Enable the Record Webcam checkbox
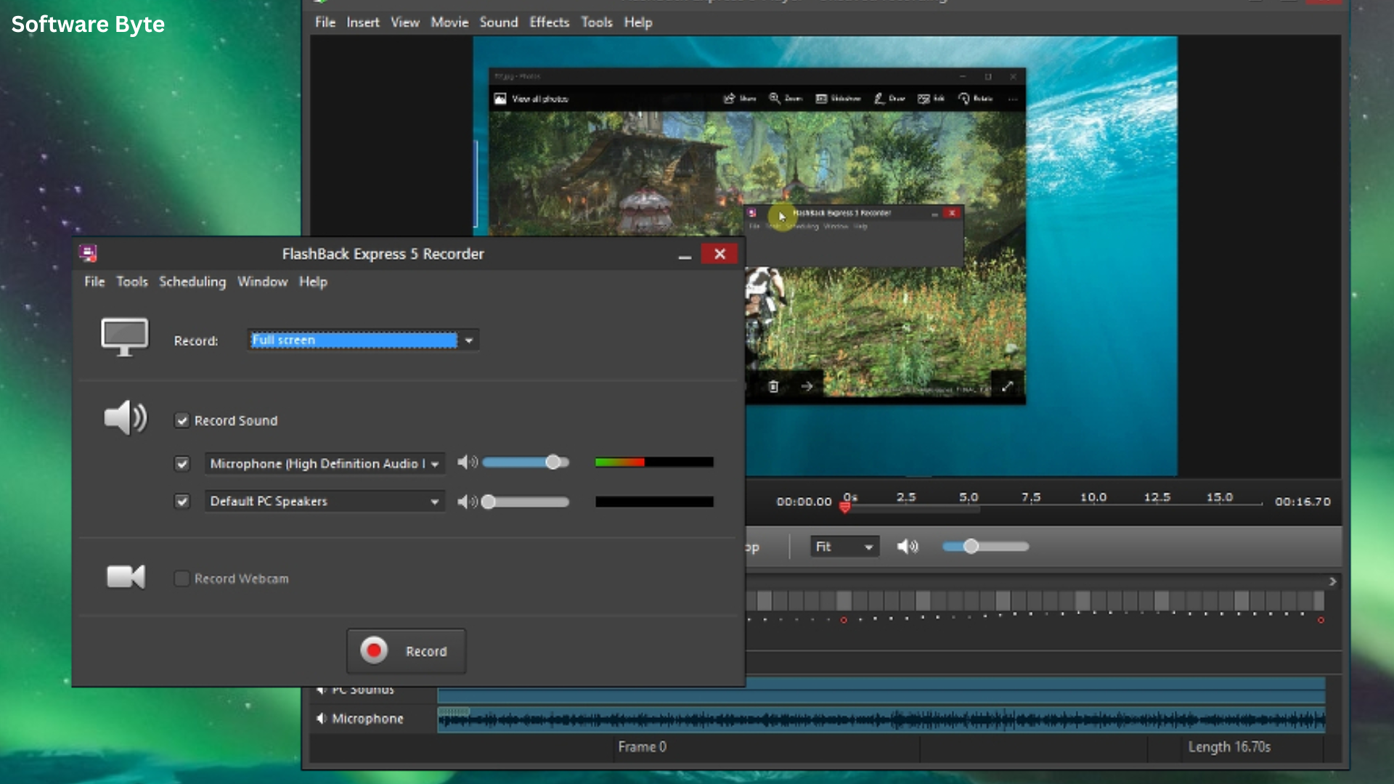 point(182,579)
